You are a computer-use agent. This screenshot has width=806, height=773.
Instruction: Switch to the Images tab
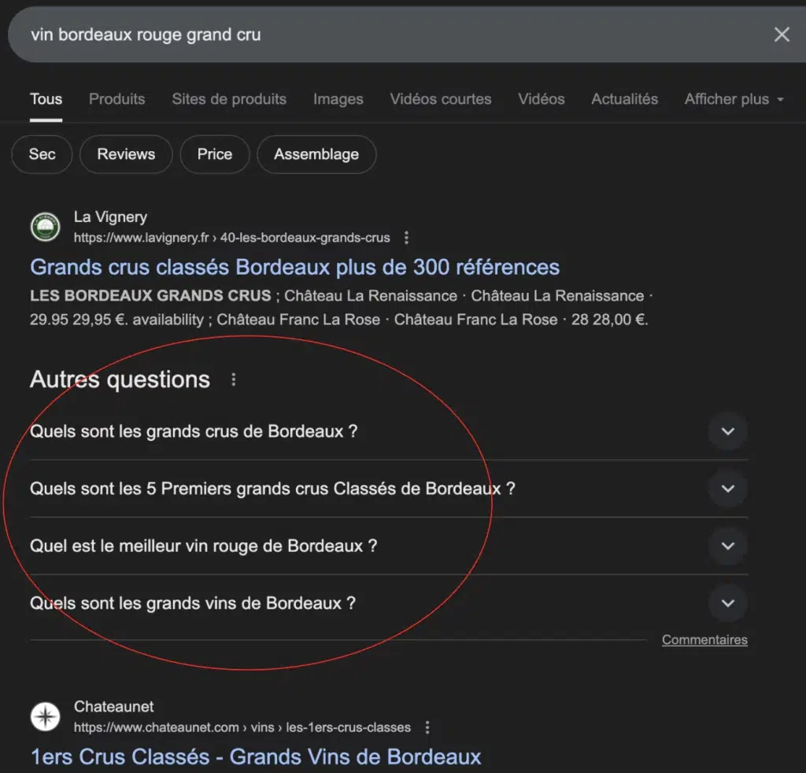point(338,98)
